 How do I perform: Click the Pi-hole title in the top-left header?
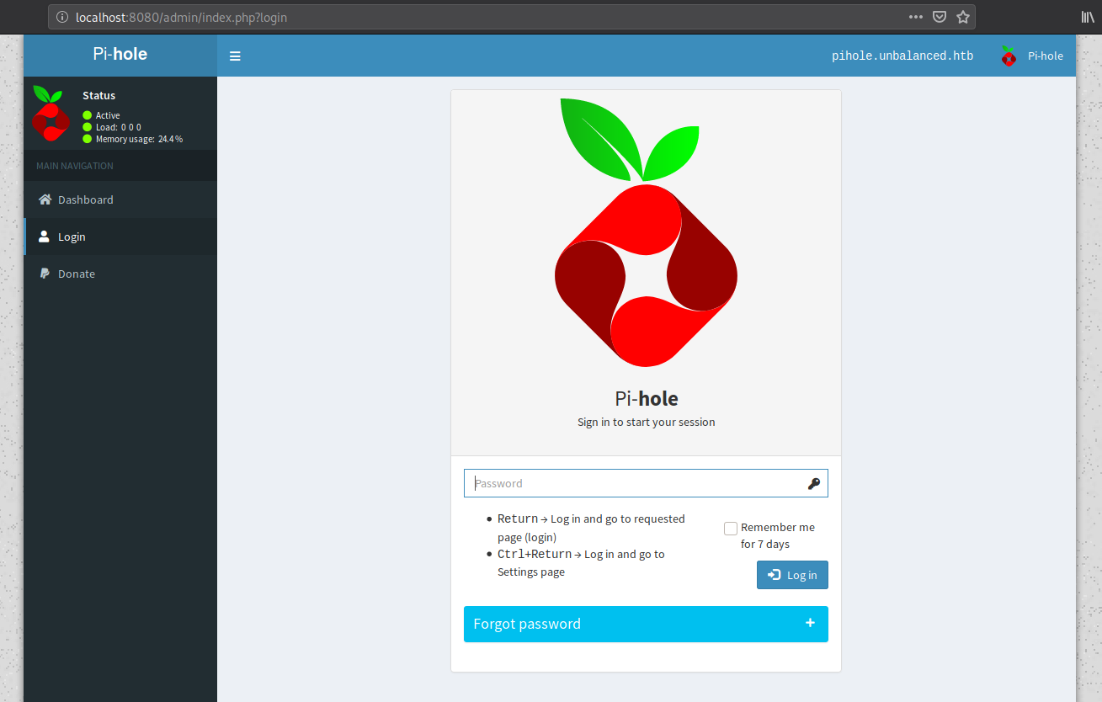(120, 54)
